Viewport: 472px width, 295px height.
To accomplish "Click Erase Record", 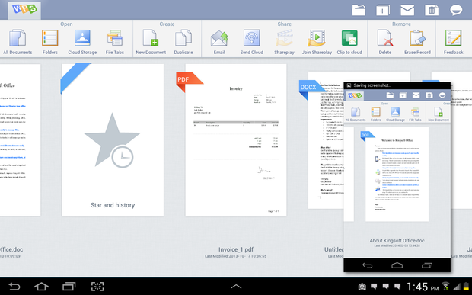I will [417, 42].
